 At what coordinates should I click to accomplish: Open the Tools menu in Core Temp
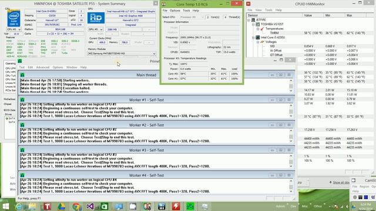(x=186, y=11)
